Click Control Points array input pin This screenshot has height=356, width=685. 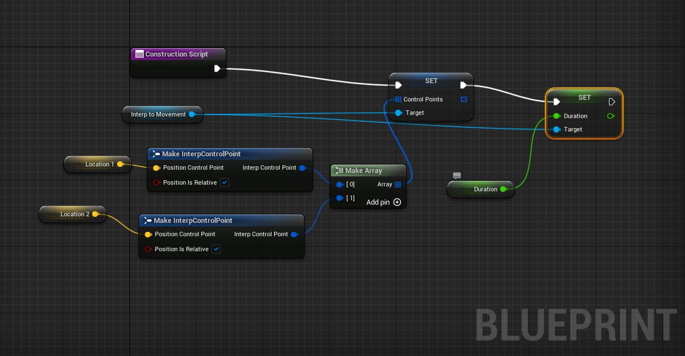point(397,99)
